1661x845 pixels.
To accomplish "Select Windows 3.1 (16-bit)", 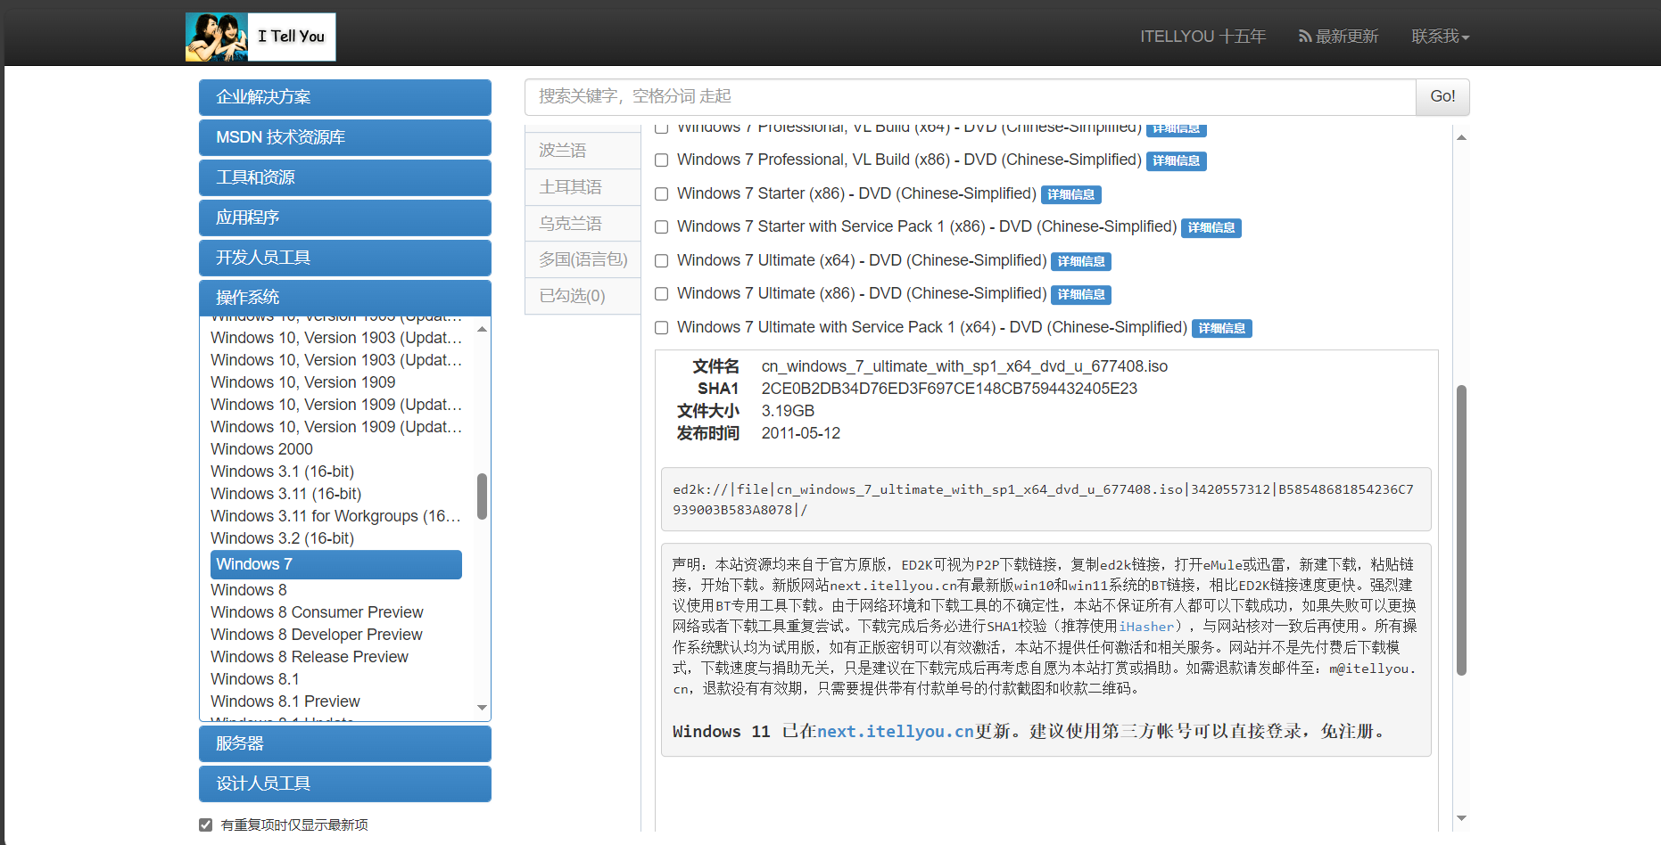I will (282, 472).
